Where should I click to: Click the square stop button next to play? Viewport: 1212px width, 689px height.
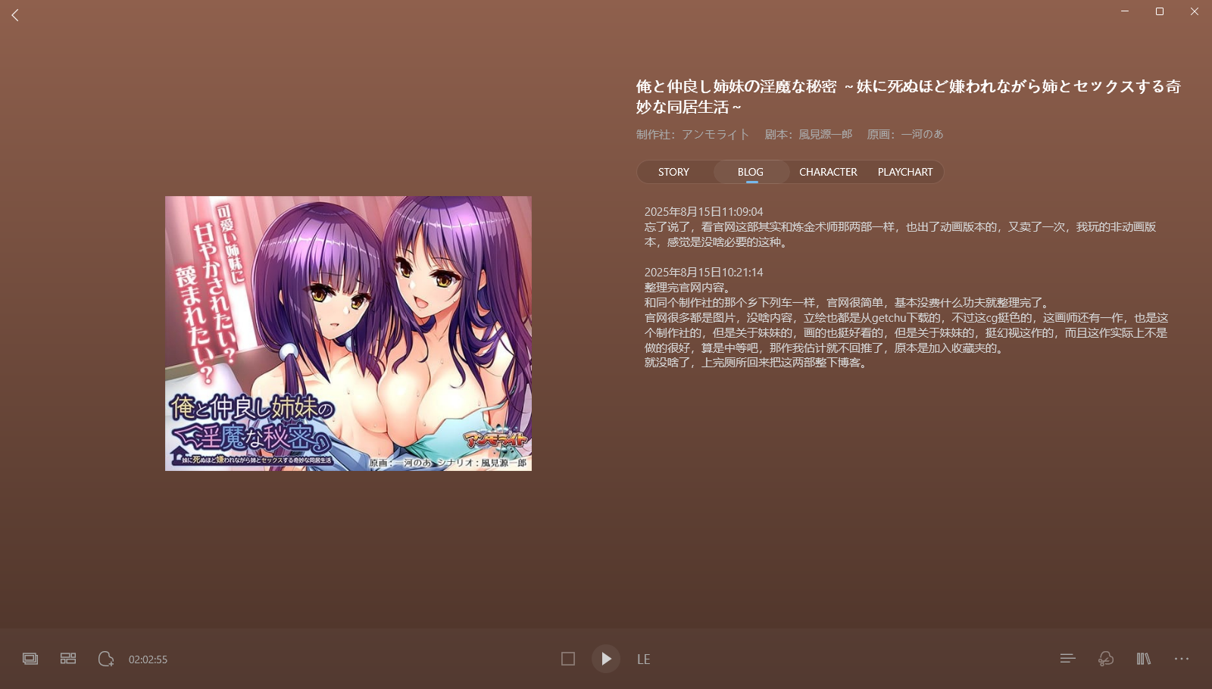click(568, 659)
